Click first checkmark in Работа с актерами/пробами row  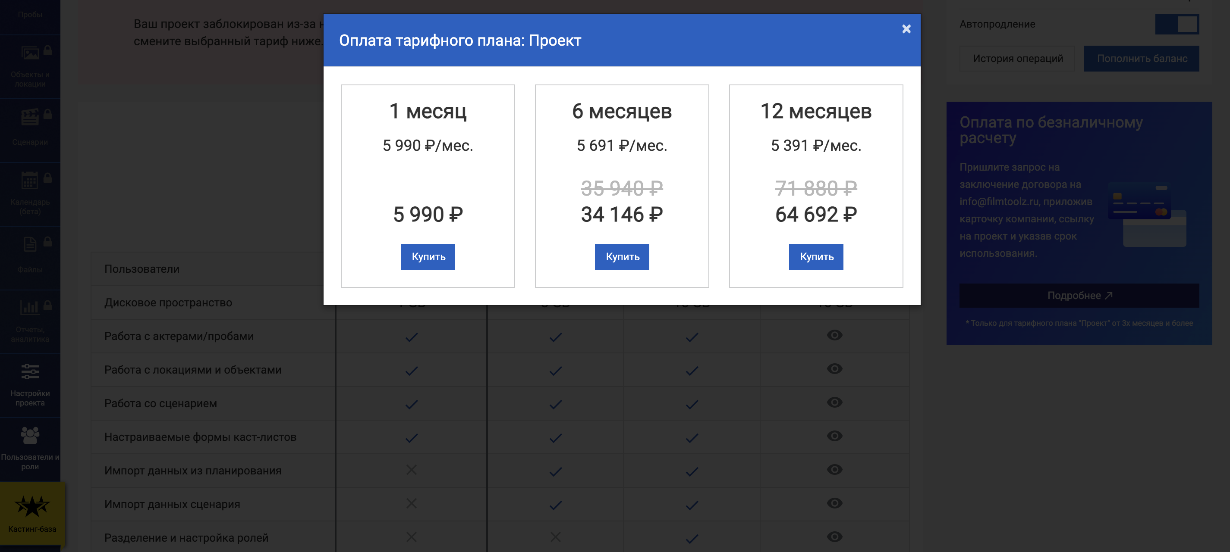click(x=412, y=337)
